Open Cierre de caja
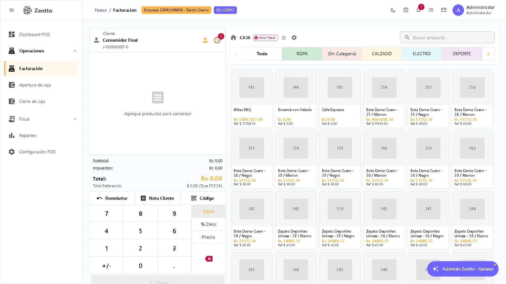Image resolution: width=506 pixels, height=284 pixels. point(41,101)
